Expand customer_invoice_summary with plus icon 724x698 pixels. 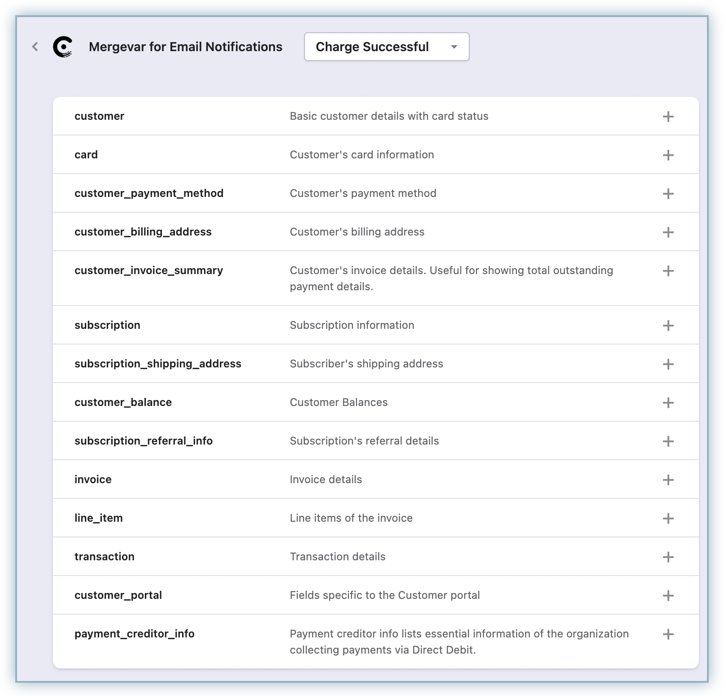click(668, 271)
